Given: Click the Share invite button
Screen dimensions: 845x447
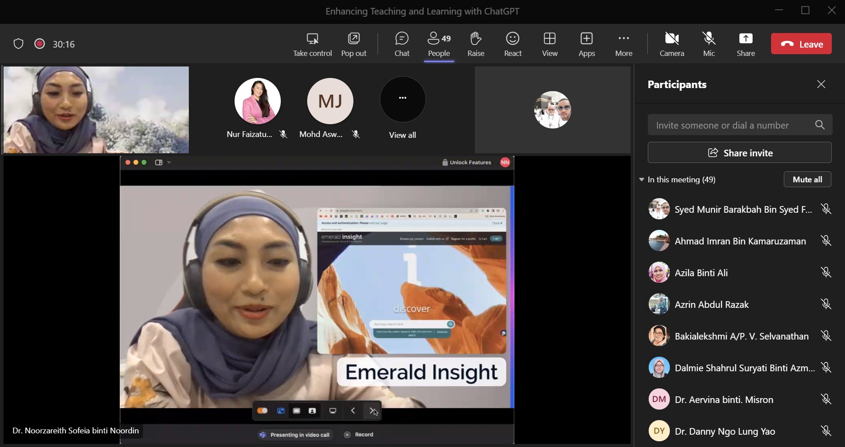Looking at the screenshot, I should pyautogui.click(x=740, y=153).
